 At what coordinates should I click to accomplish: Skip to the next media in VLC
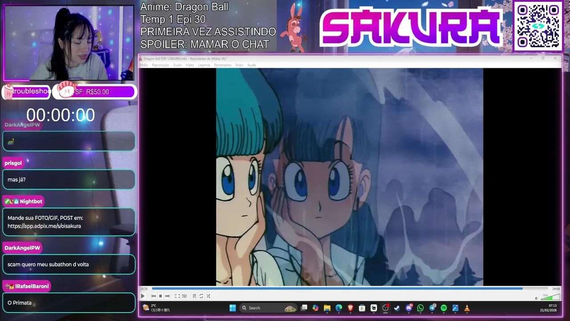point(167,296)
